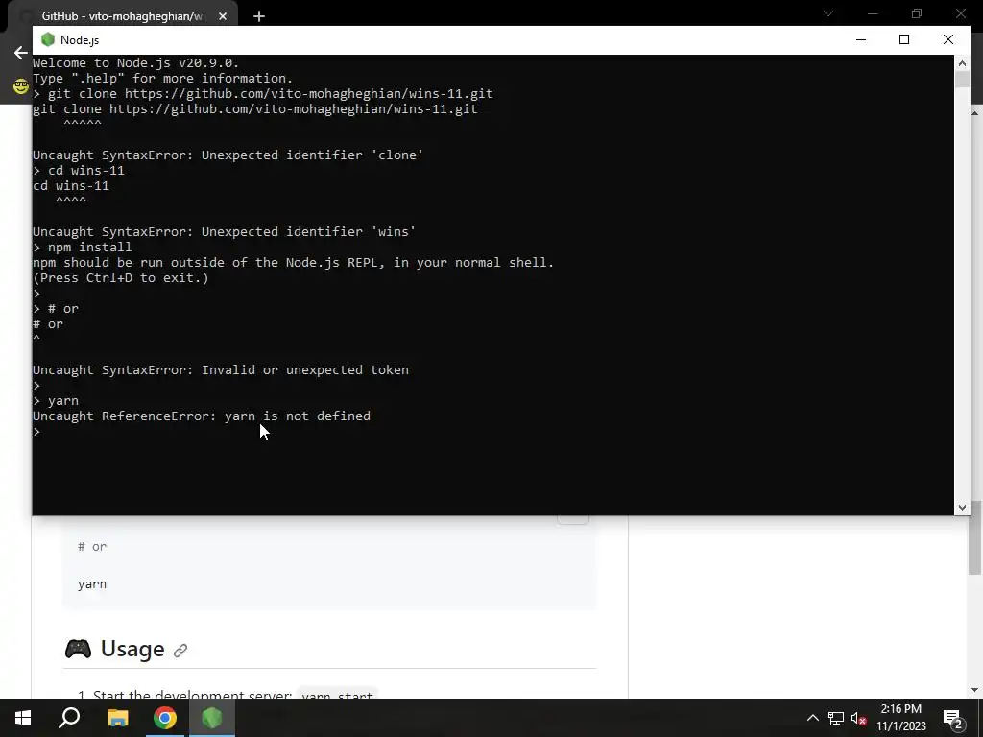Click the 'Welcome to Node.js v20.9.0.' line
This screenshot has height=737, width=983.
135,62
